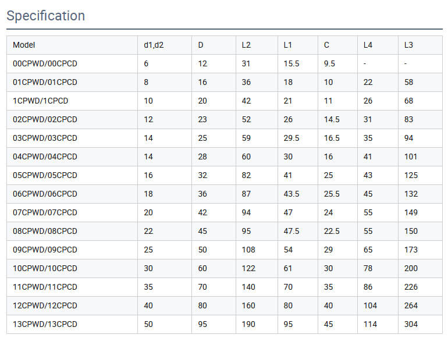Select model 13CPWD/13CPCD cell
This screenshot has height=338, width=448.
[45, 324]
